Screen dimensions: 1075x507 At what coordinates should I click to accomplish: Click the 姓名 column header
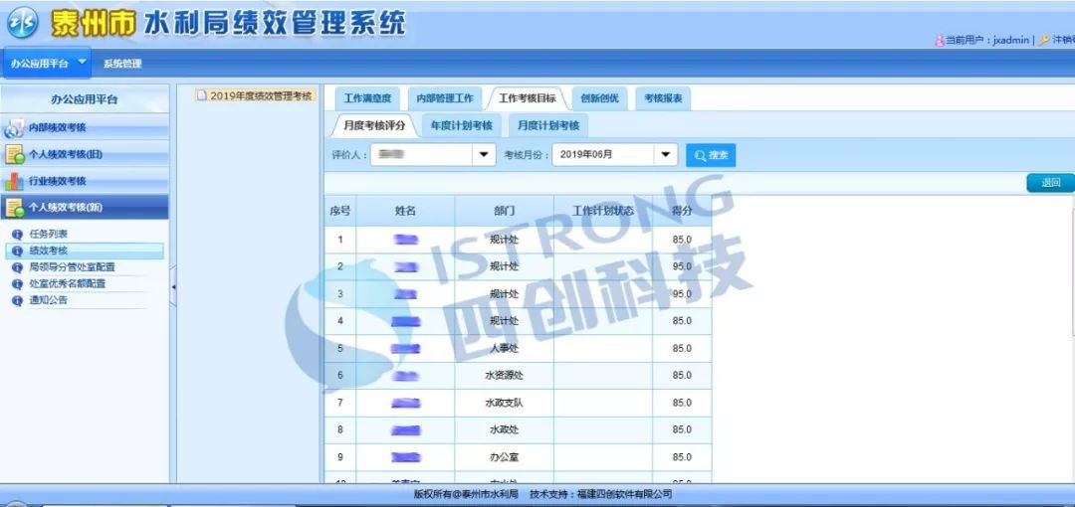(x=405, y=211)
